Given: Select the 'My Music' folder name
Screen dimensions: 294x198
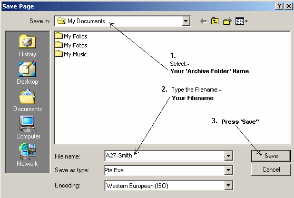Looking at the screenshot, I should coord(75,54).
